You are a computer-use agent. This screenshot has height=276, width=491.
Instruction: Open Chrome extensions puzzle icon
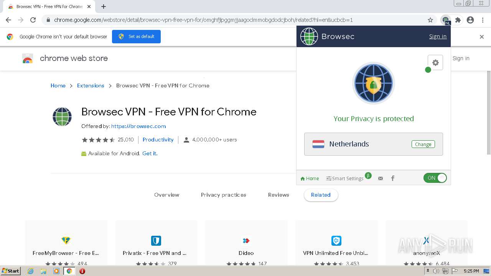(458, 20)
